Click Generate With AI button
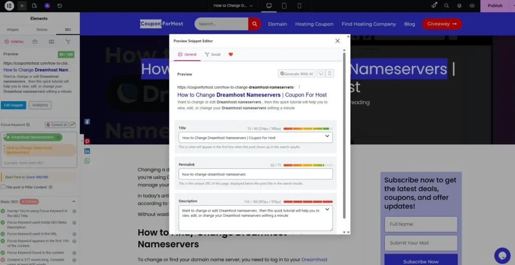The width and height of the screenshot is (515, 265). (297, 73)
